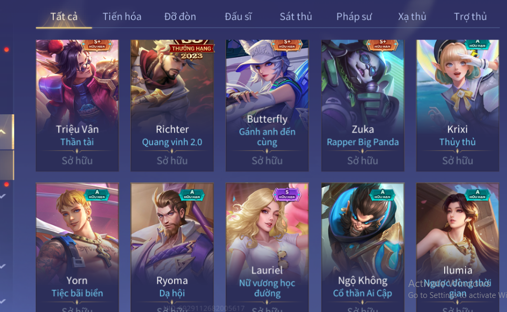507x312 pixels.
Task: Collapse the left sidebar using the up chevron
Action: coord(4,131)
